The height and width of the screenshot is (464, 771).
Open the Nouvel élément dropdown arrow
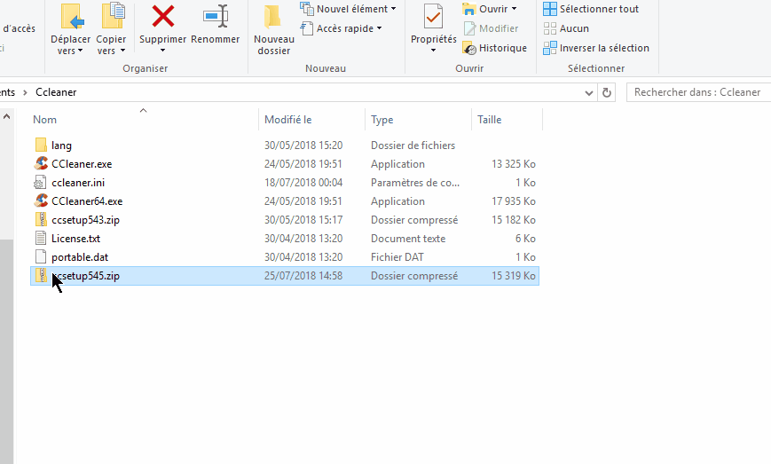click(x=393, y=9)
